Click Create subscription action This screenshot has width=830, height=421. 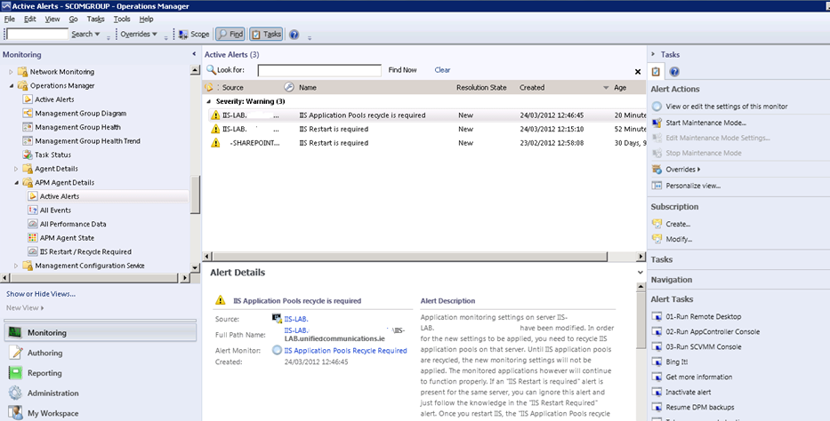point(678,224)
